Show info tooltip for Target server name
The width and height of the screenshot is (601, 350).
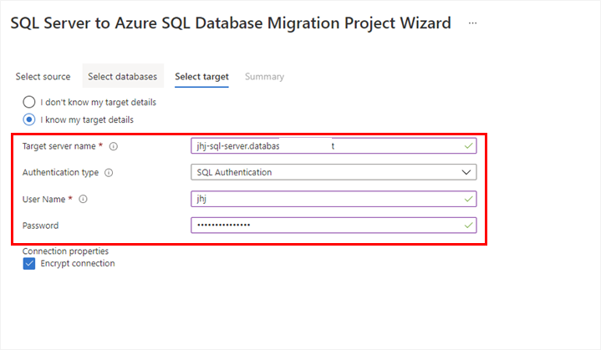(114, 146)
